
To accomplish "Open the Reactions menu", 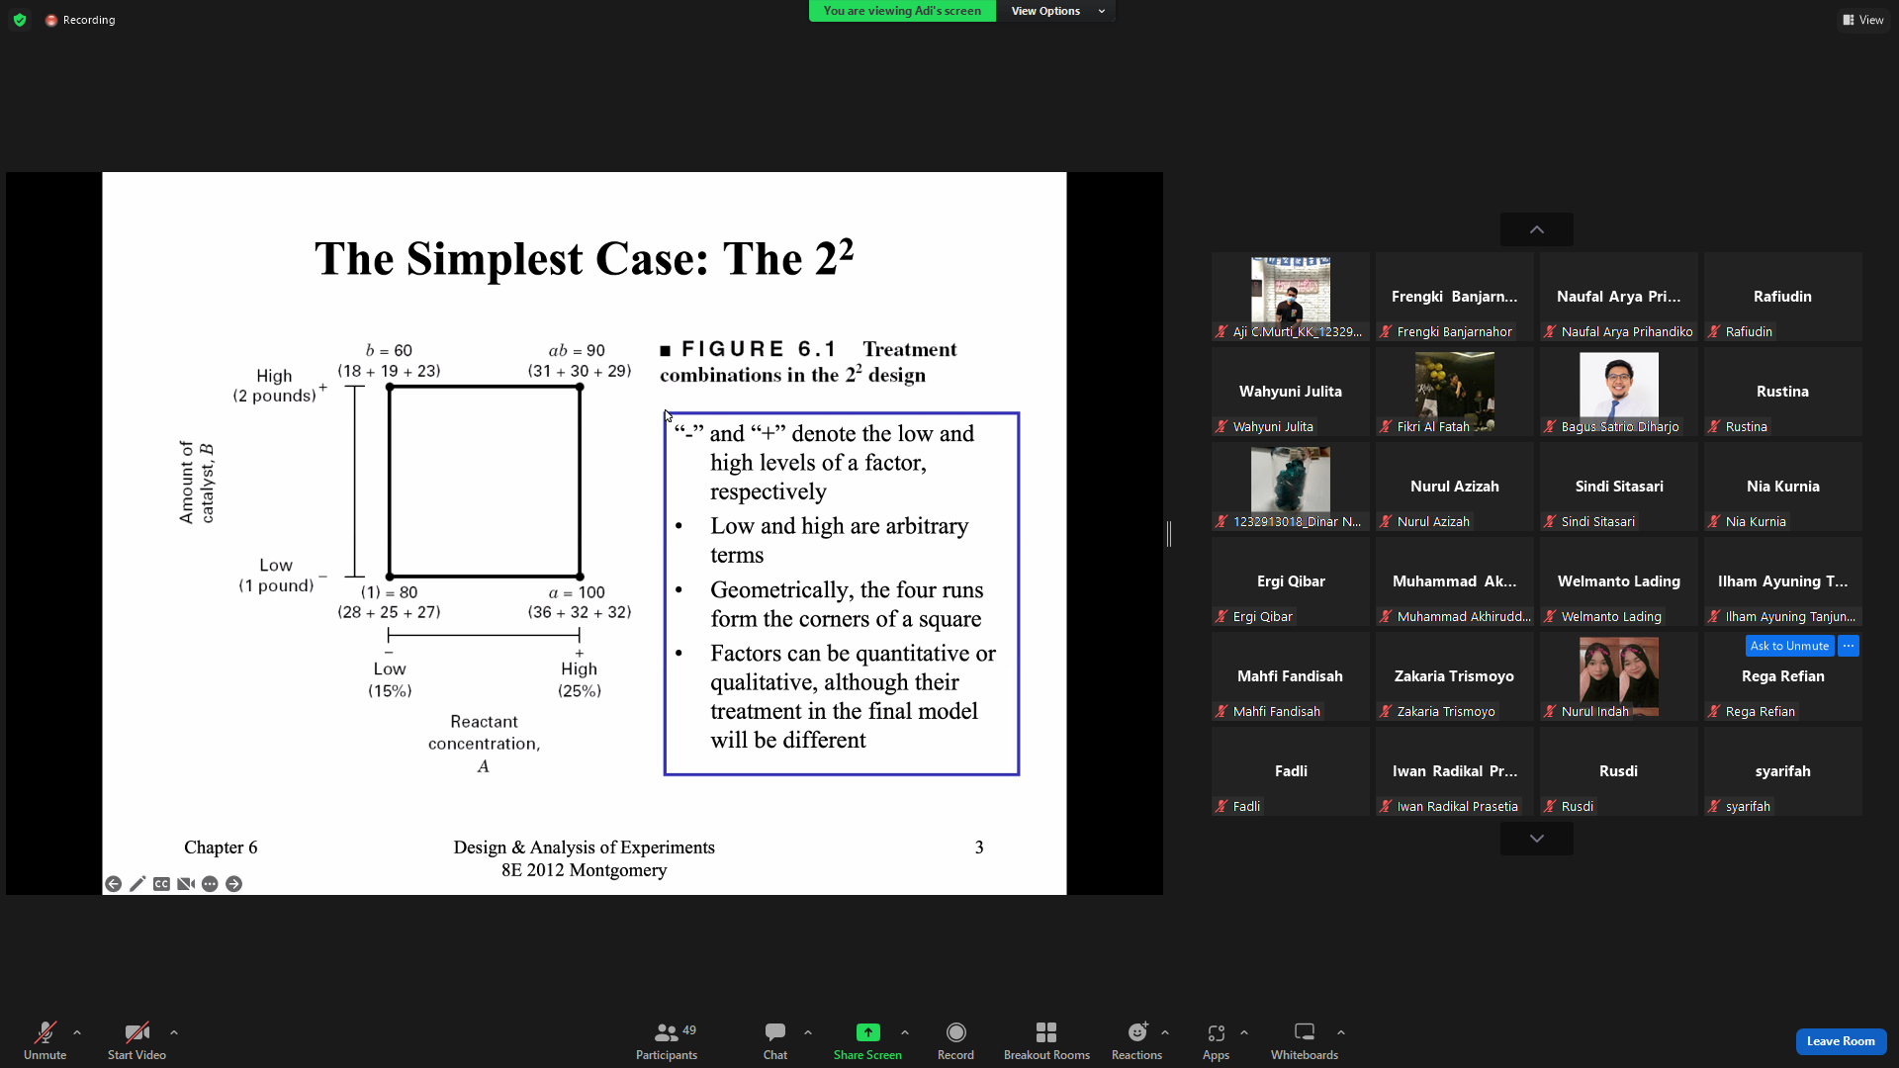I will point(1136,1040).
